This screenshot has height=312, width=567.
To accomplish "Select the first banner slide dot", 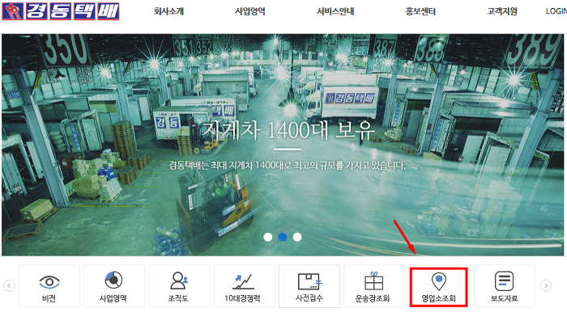I will (268, 237).
